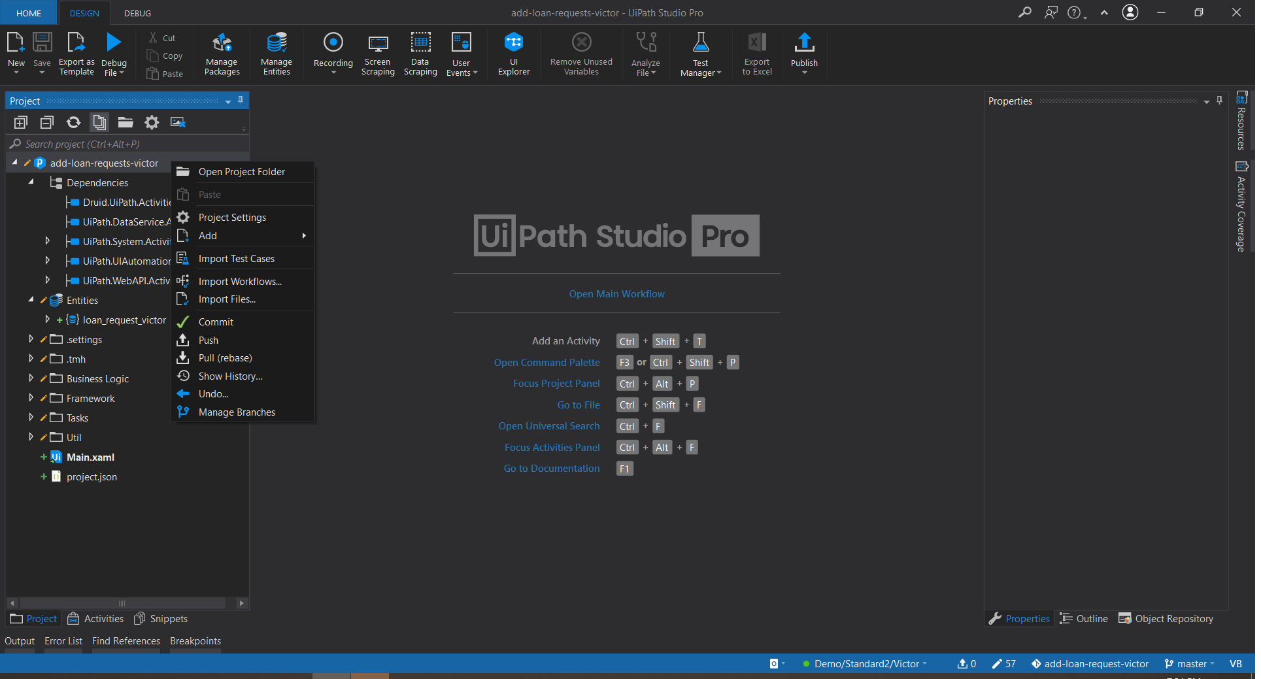Open the Help icon in title bar
The image size is (1261, 679).
(x=1074, y=12)
